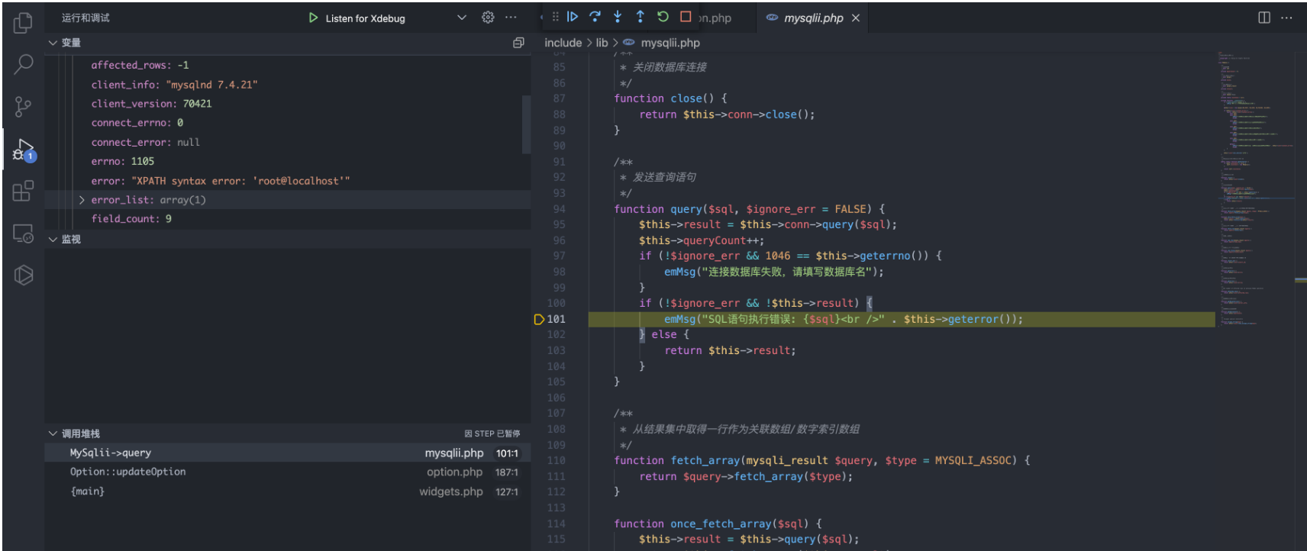Switch to the mysqlii.php editor tab

click(x=812, y=18)
